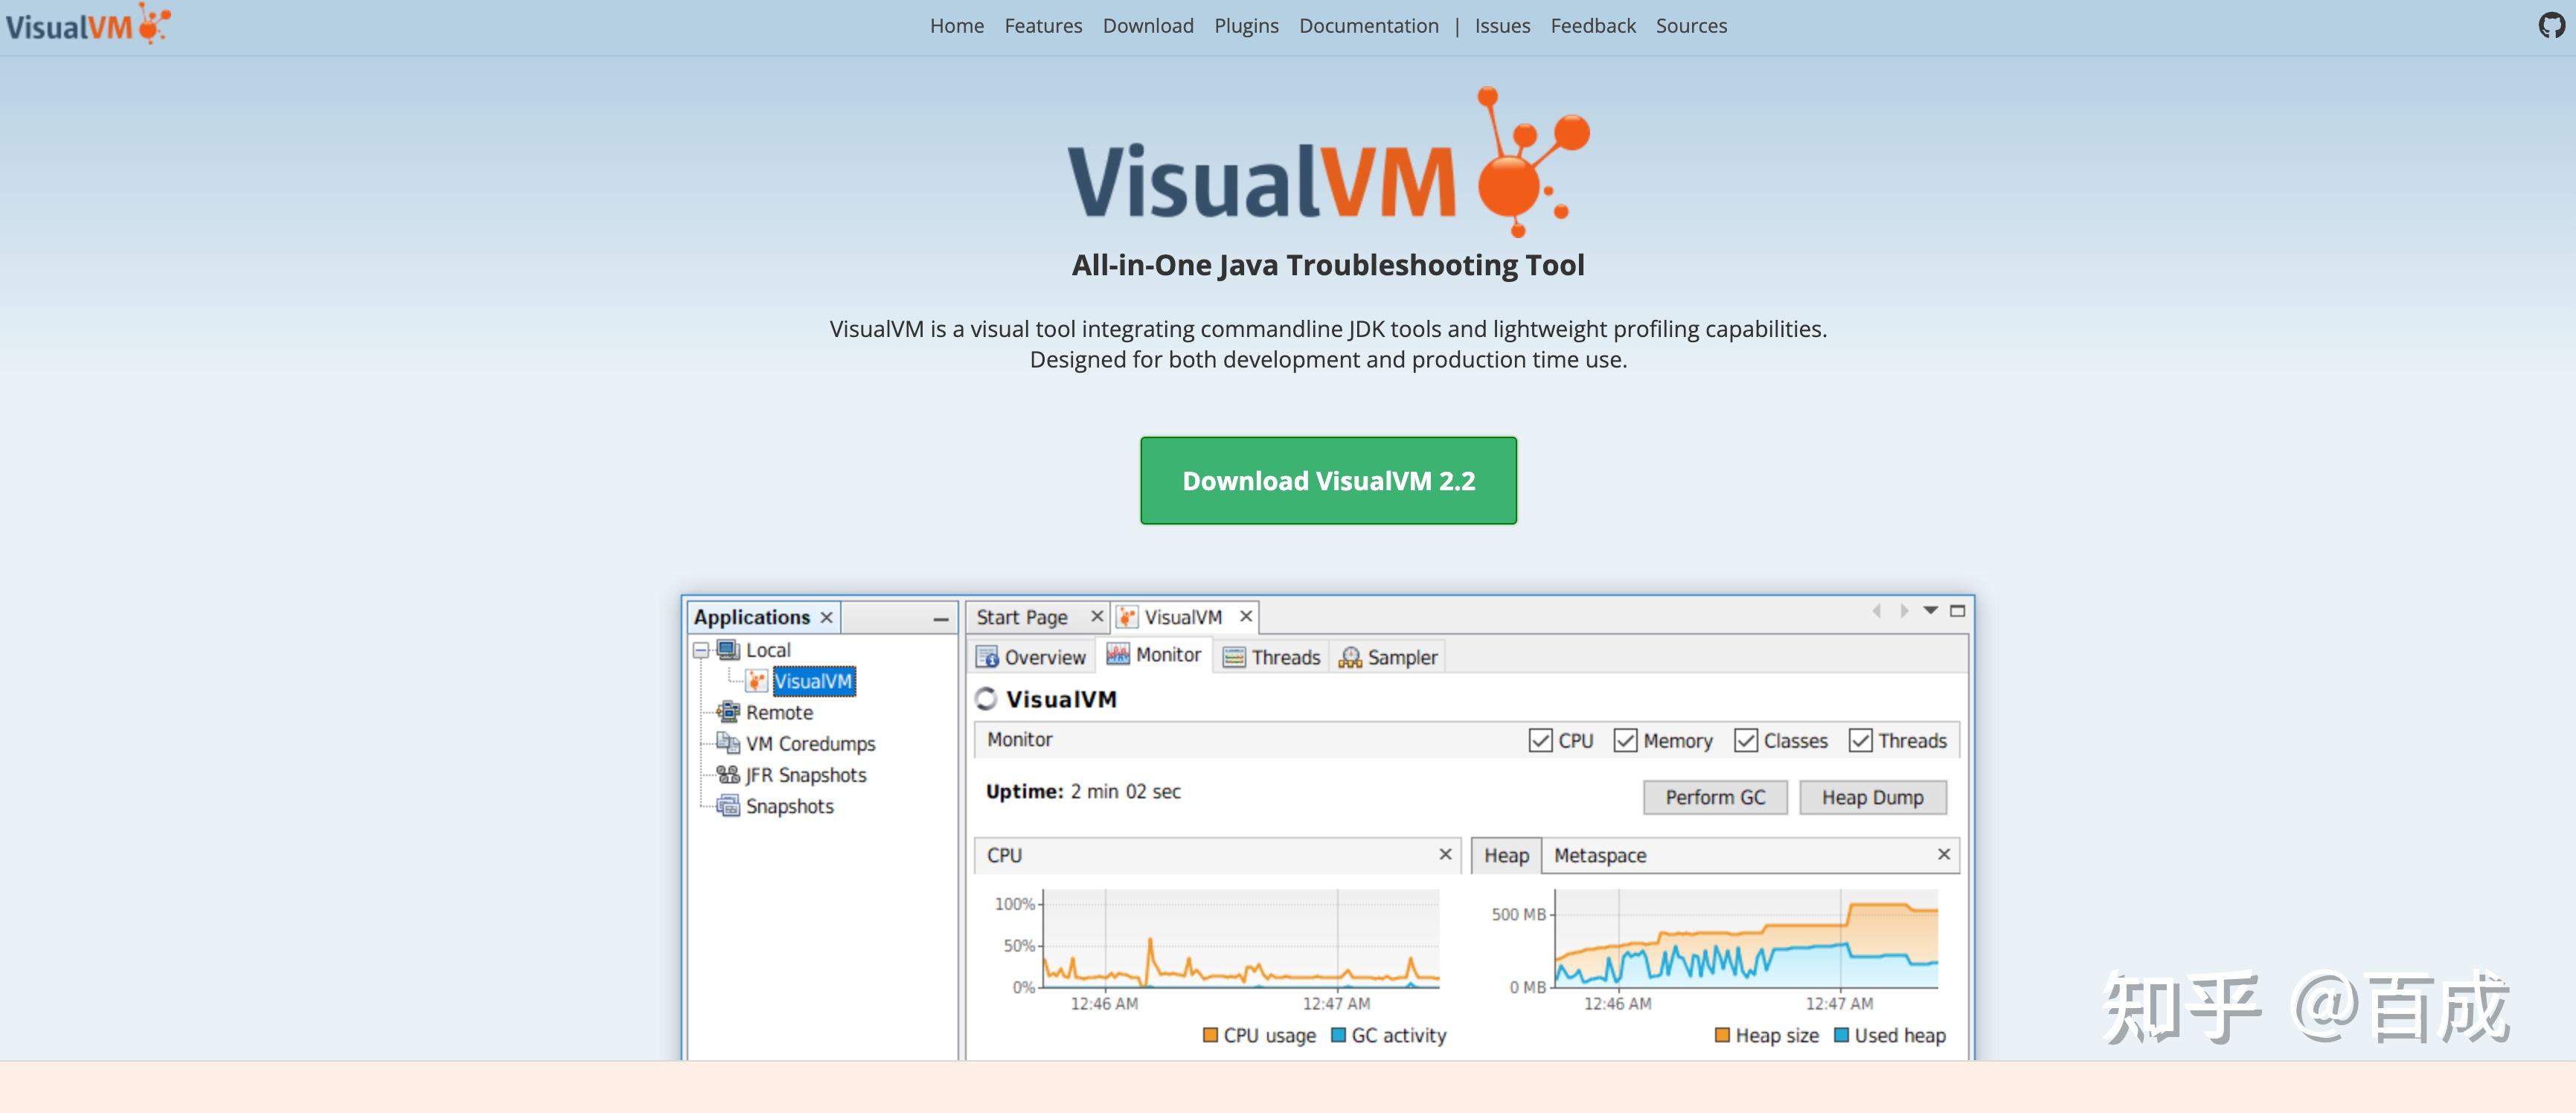Click the orange Heap size legend swatch
Screen dimensions: 2576x1113
click(x=1722, y=1035)
